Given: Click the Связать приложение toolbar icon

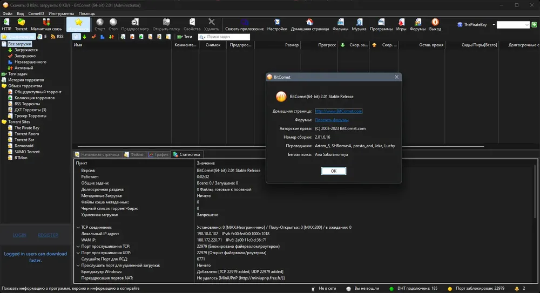Looking at the screenshot, I should point(245,25).
